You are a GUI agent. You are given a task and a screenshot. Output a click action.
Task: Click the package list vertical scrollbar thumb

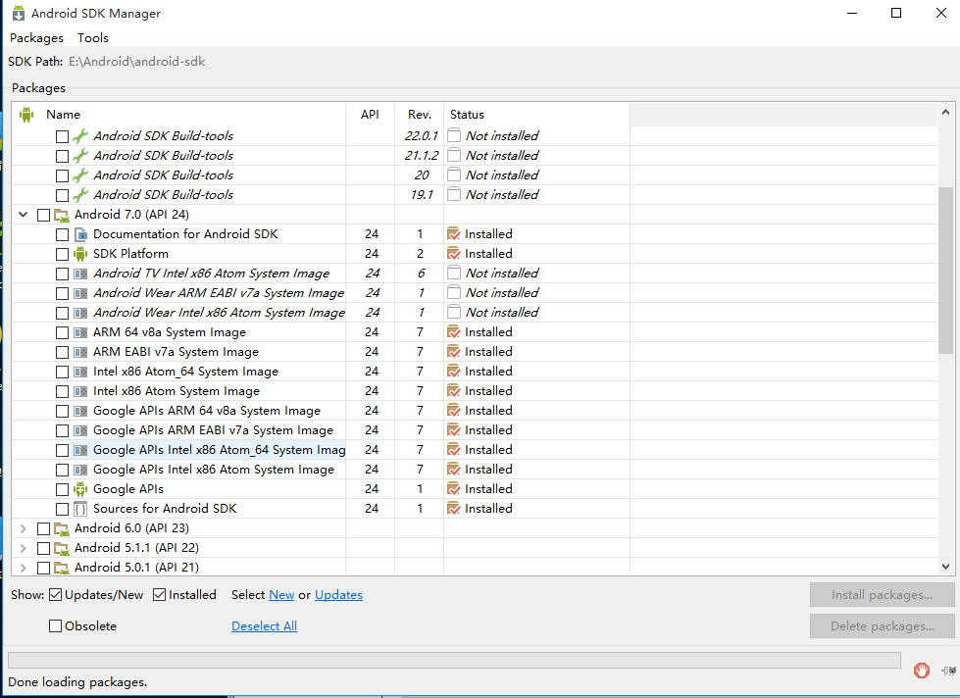click(x=945, y=270)
